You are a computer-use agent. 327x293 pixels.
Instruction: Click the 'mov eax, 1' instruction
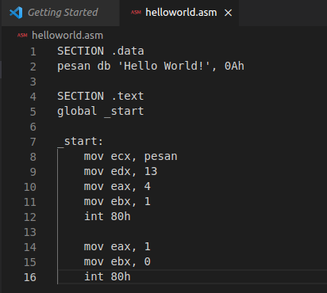pos(117,246)
